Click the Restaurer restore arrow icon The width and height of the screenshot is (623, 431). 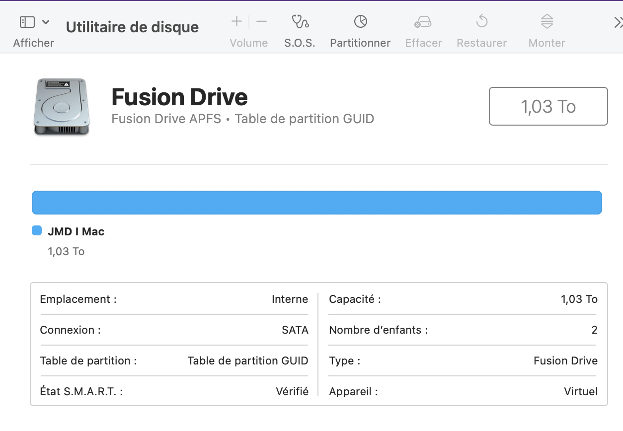(x=481, y=21)
